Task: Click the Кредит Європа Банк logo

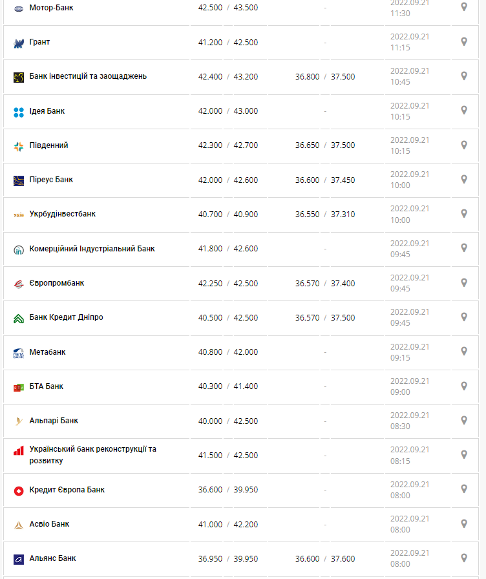Action: 18,490
